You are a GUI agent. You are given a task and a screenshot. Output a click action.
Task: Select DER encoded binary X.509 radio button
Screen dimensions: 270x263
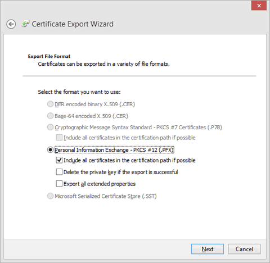[x=50, y=104]
